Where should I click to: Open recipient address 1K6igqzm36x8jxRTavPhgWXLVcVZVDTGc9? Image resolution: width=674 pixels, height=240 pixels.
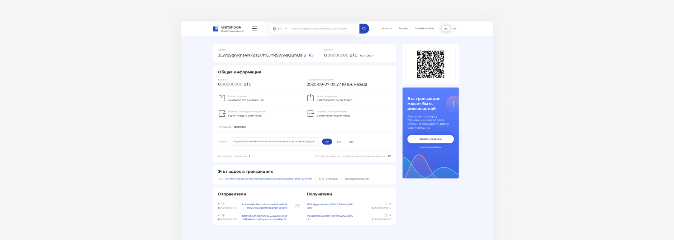coord(329,217)
